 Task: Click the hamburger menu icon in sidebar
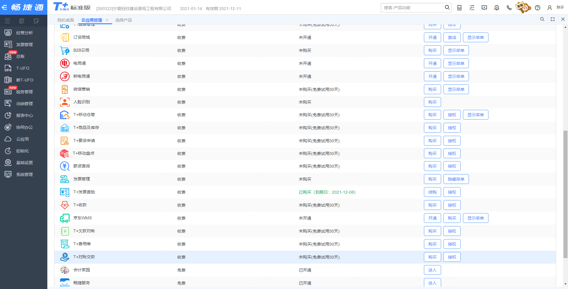pos(7,21)
